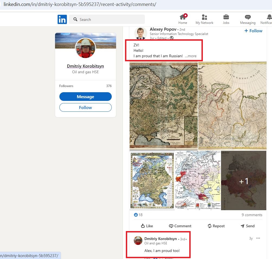Open Dmitriy Korobitsyn name link in sidebar
This screenshot has width=272, height=259.
[85, 66]
